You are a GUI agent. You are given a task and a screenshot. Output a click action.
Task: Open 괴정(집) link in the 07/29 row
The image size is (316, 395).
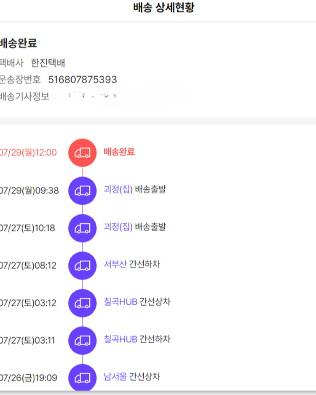point(118,189)
